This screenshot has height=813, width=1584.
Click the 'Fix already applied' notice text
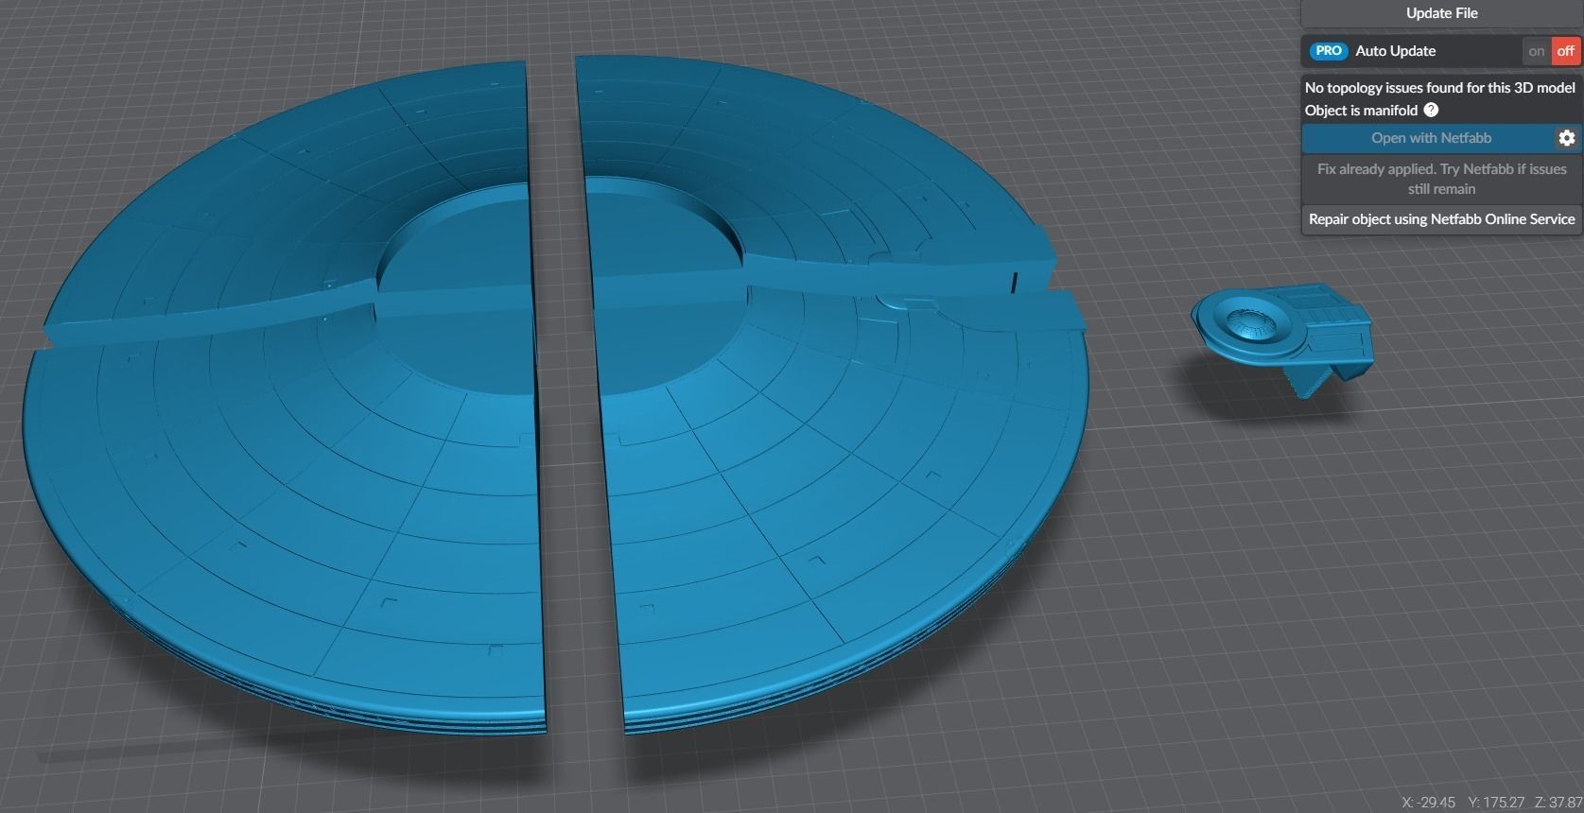pos(1441,179)
